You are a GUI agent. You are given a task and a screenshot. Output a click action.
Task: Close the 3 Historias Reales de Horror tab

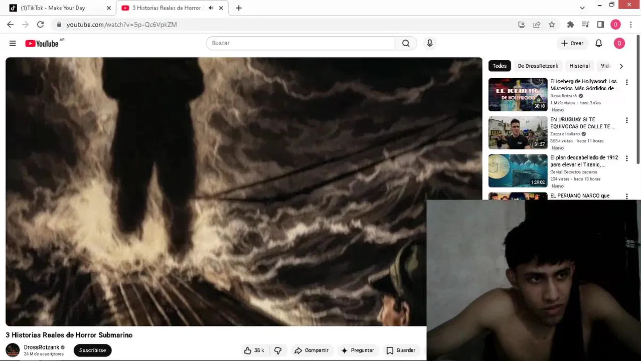coord(221,8)
